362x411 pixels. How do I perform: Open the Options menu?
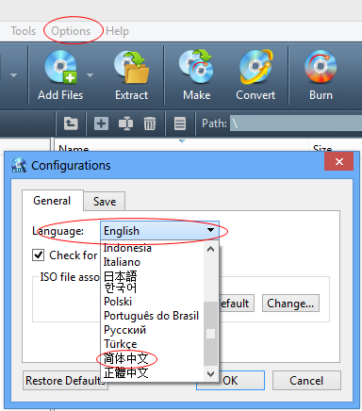pyautogui.click(x=71, y=31)
